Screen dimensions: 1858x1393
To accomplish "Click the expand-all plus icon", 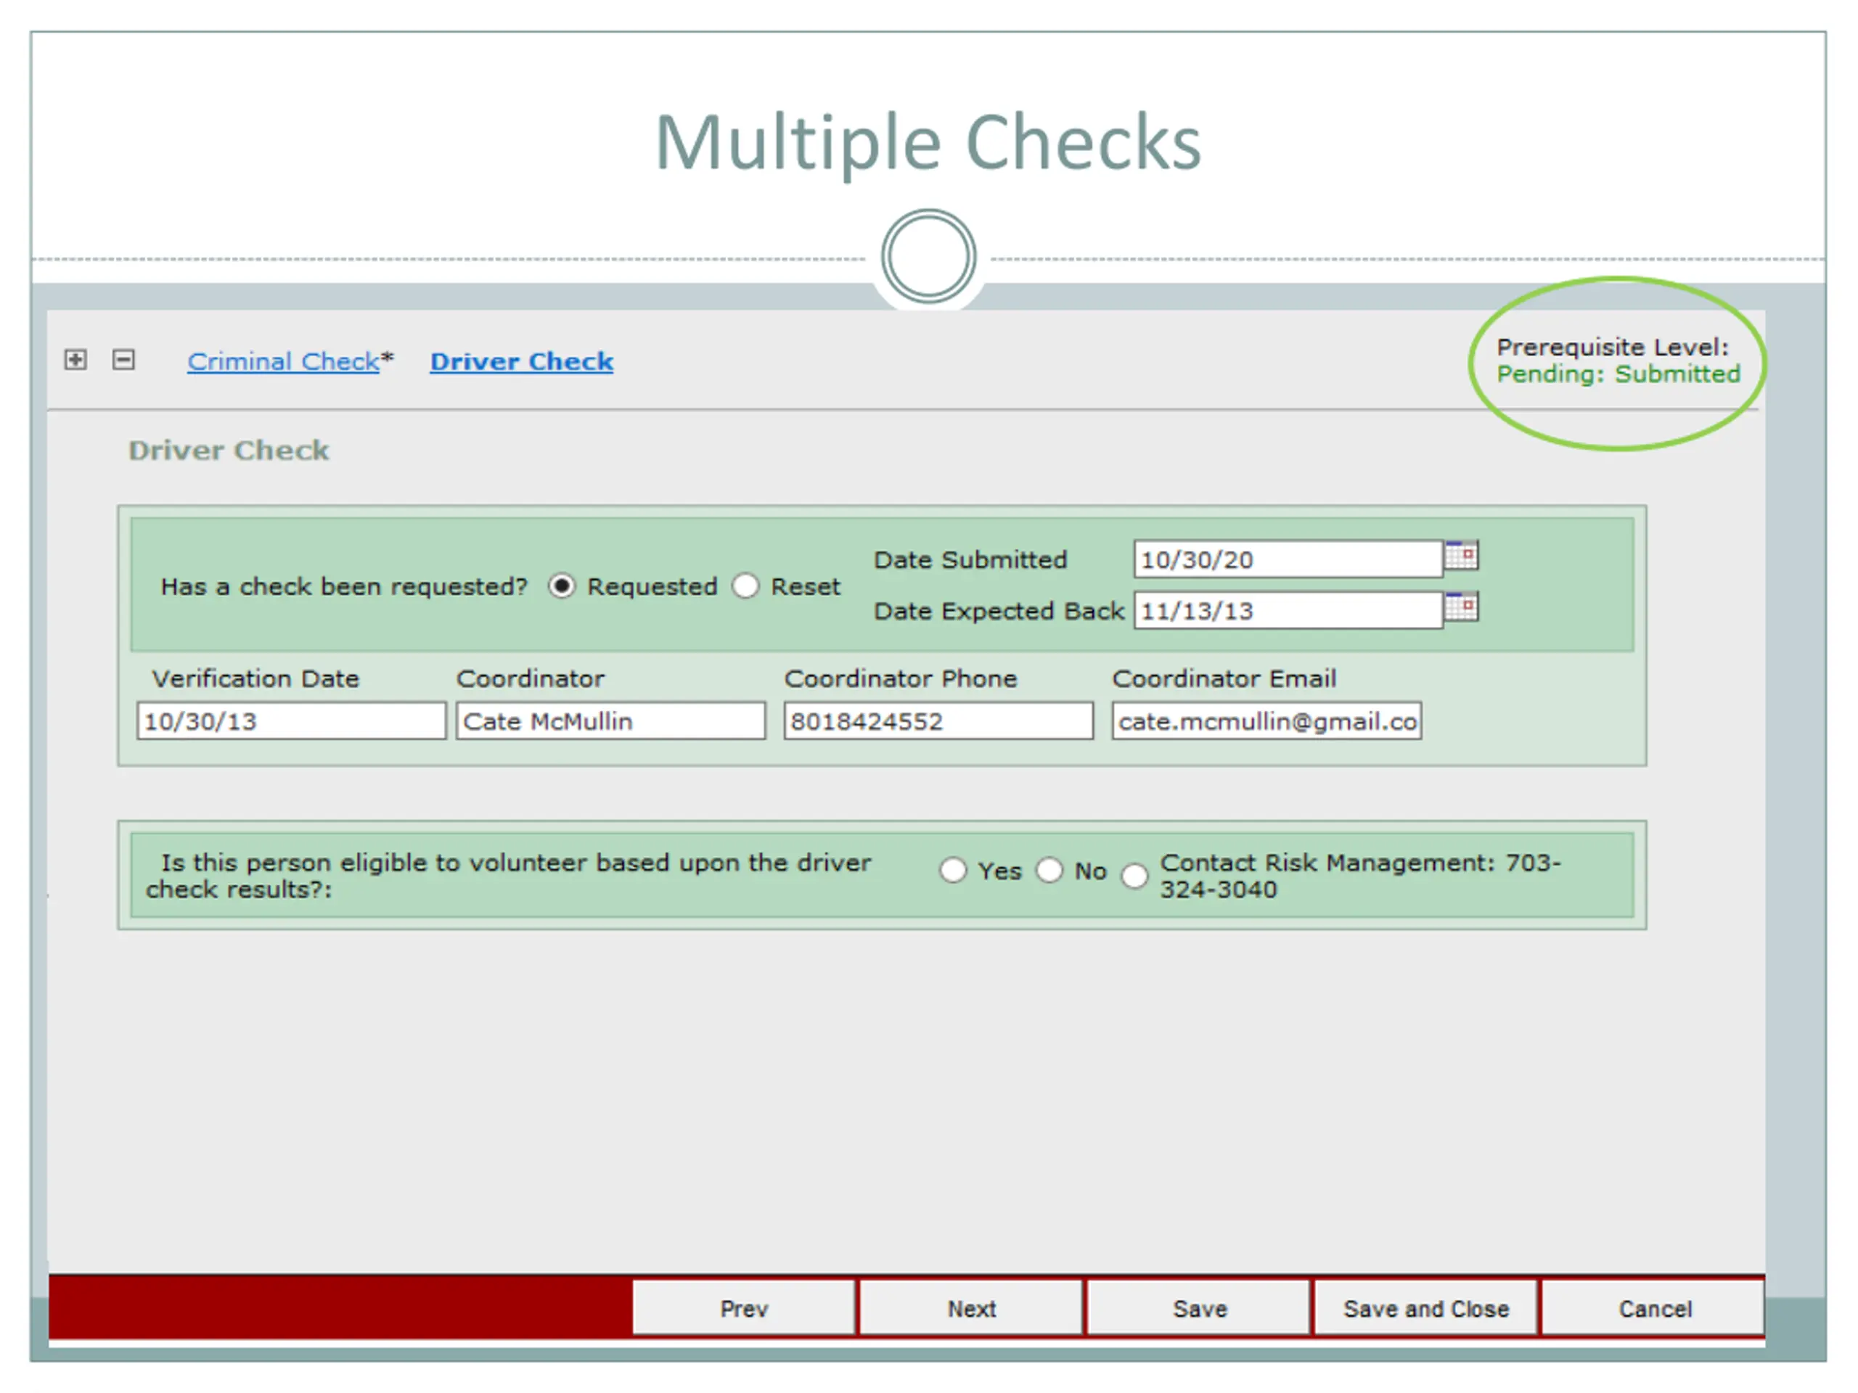I will [75, 359].
